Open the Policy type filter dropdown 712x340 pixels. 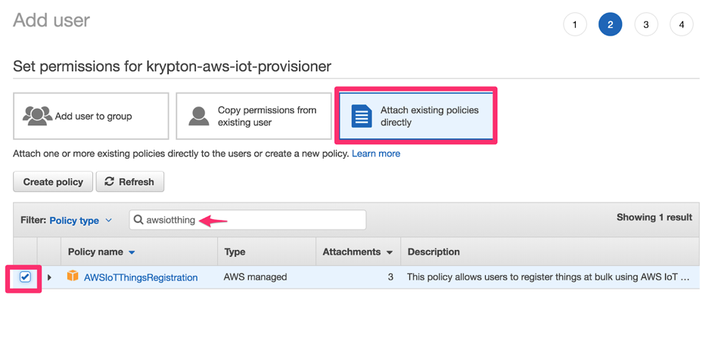81,221
